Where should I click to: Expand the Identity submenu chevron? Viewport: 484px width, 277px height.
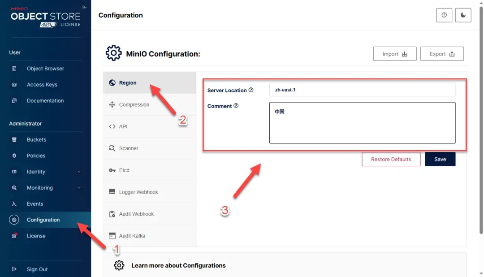[x=79, y=172]
